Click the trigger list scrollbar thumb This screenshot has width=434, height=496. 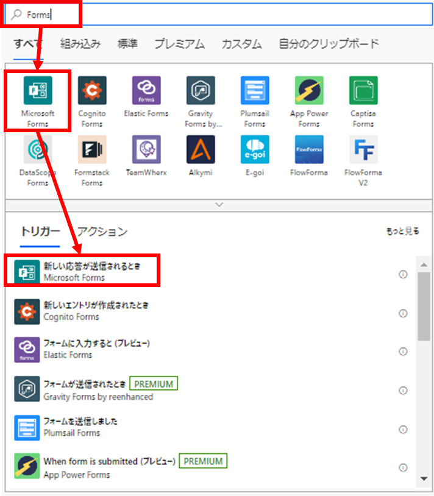tap(424, 306)
